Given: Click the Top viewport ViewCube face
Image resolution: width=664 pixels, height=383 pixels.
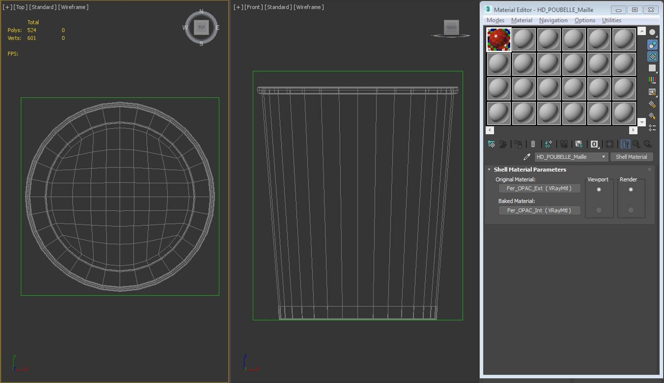Looking at the screenshot, I should (x=201, y=27).
